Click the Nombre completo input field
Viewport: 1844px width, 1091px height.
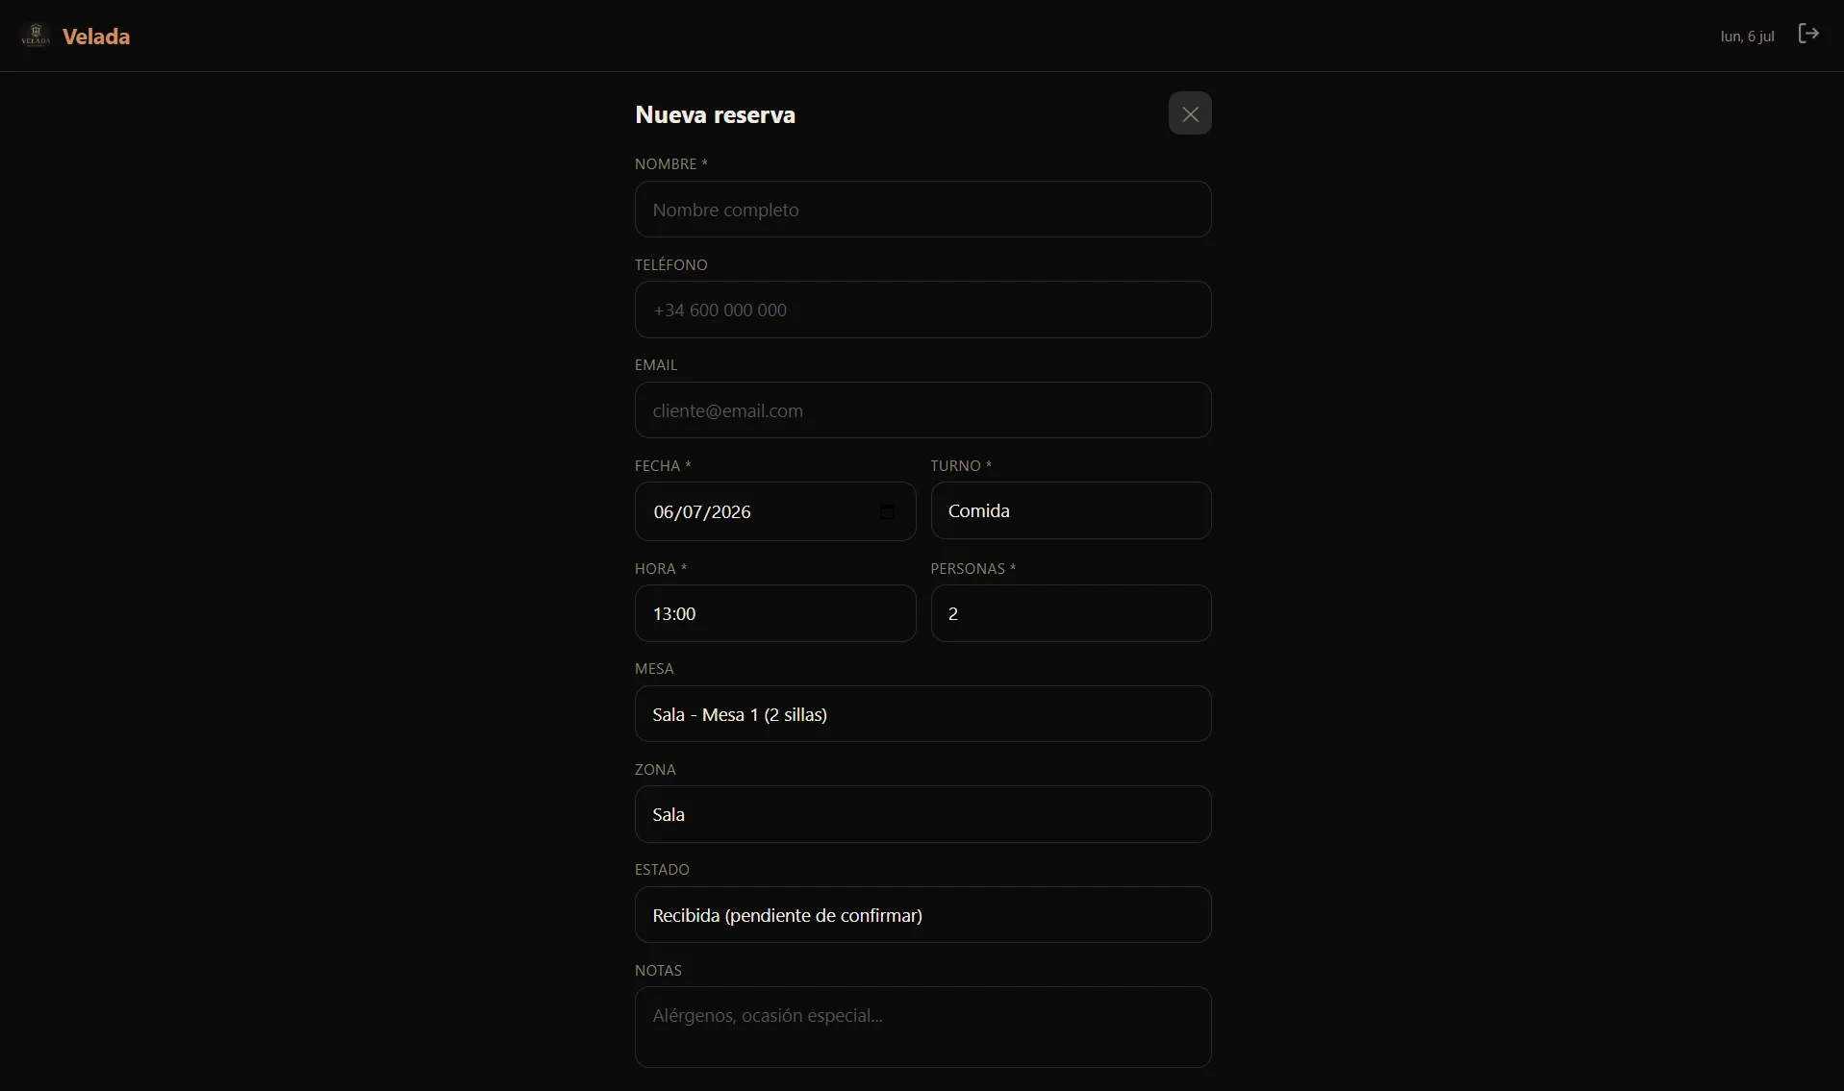(922, 210)
